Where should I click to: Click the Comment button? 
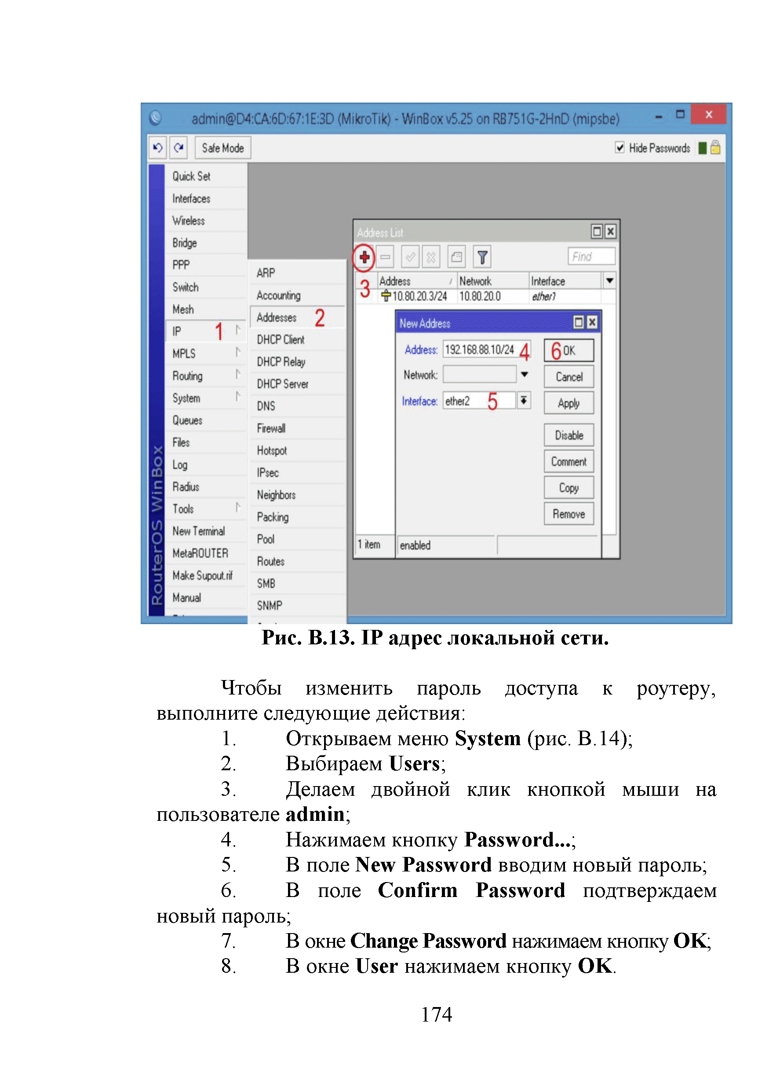(x=569, y=461)
